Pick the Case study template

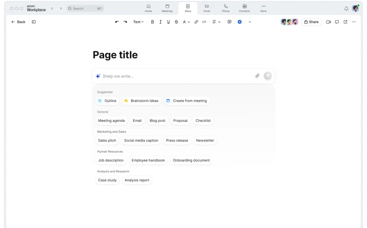[108, 180]
